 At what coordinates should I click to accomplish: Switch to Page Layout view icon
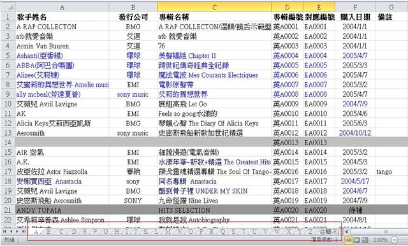[x=357, y=240]
